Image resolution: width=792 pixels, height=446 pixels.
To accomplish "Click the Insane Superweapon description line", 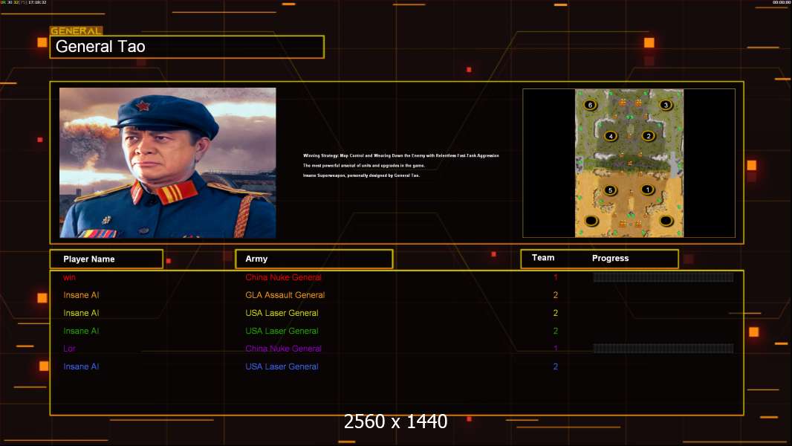I will 361,175.
